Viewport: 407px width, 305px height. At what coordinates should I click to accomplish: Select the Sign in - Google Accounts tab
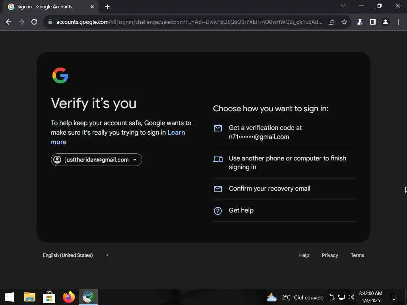51,7
